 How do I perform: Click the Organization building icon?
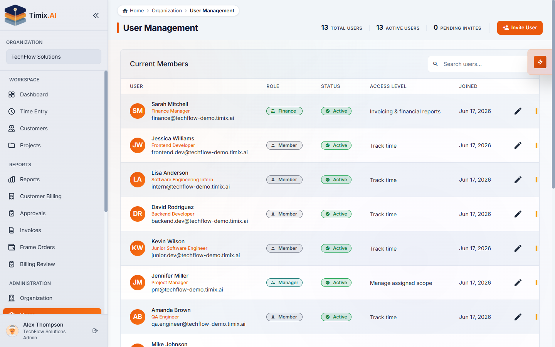point(12,298)
